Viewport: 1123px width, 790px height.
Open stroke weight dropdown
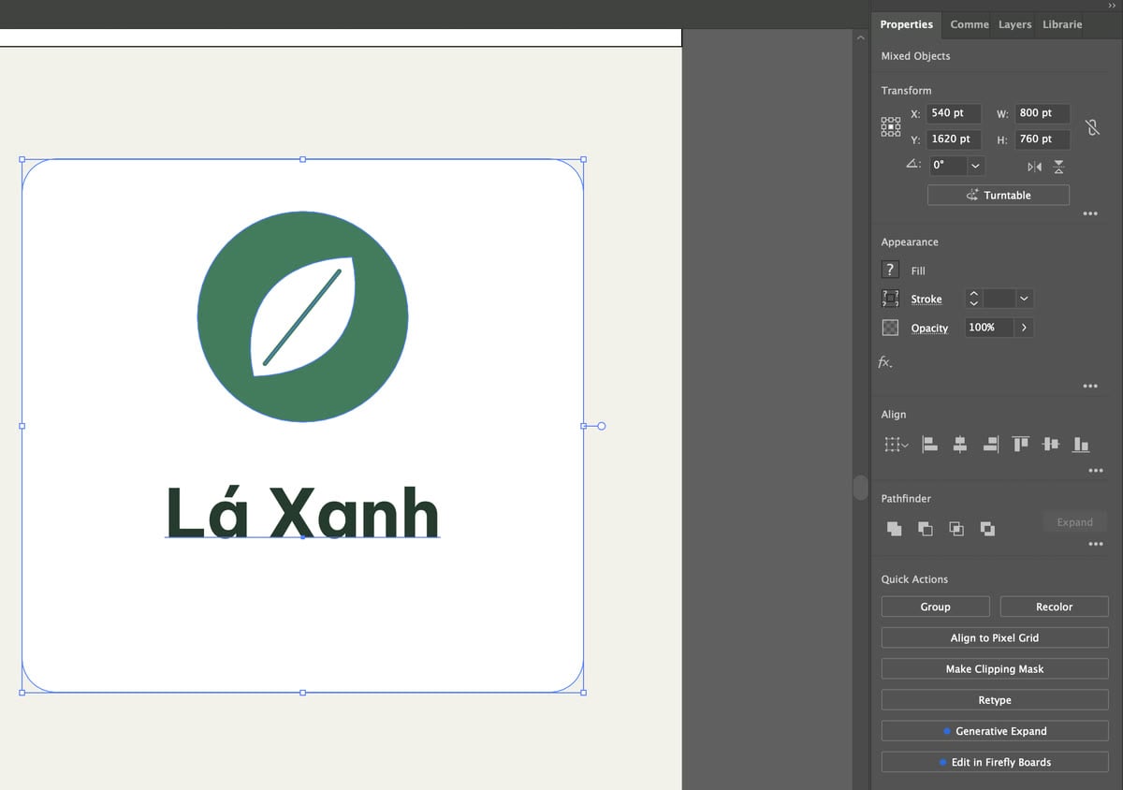(1024, 299)
